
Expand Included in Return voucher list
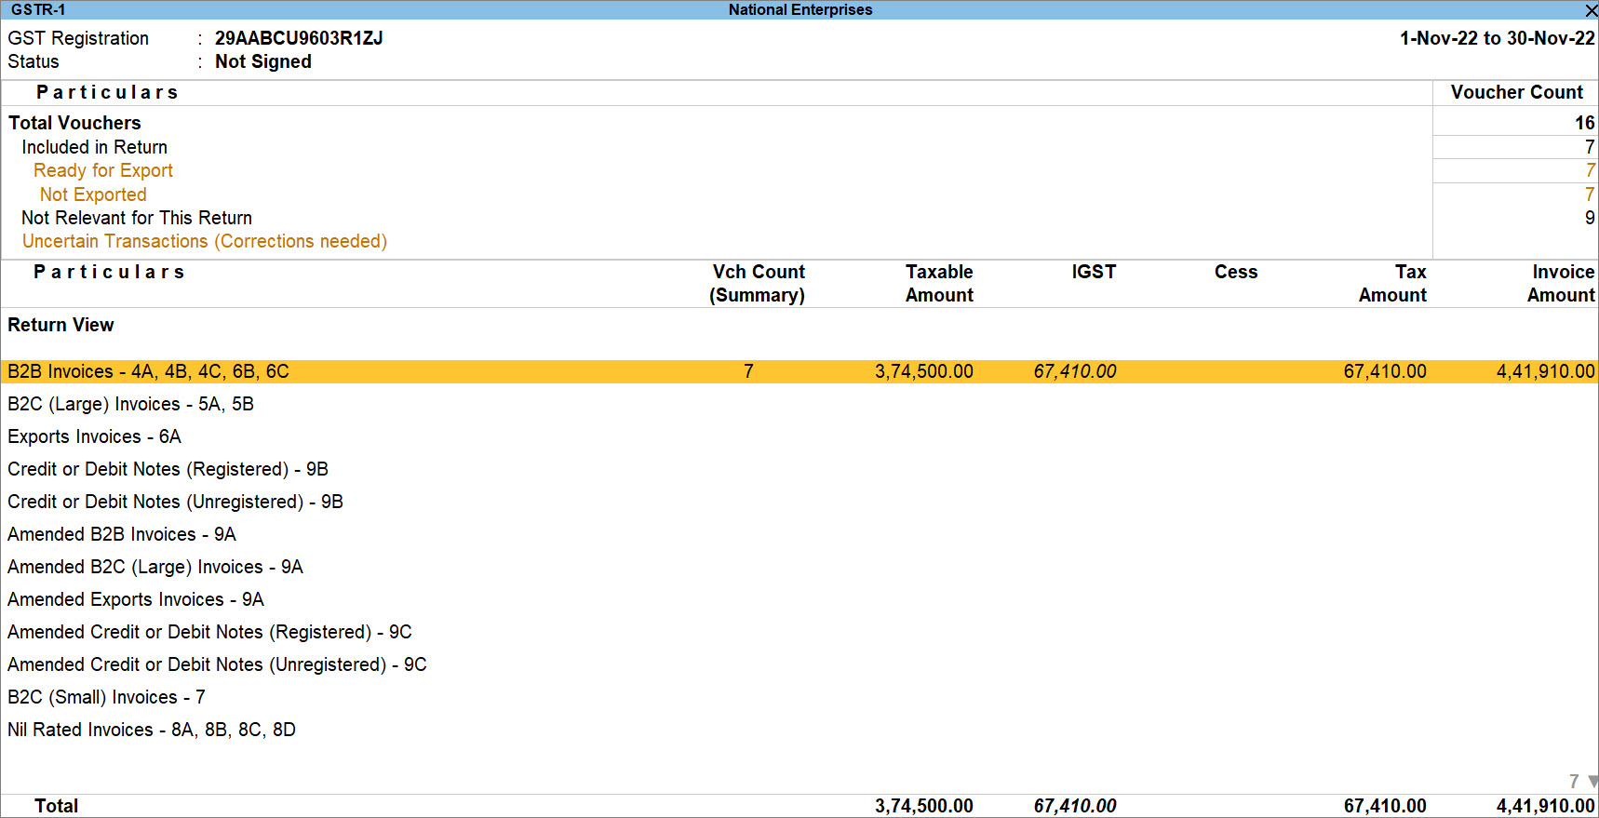click(799, 147)
